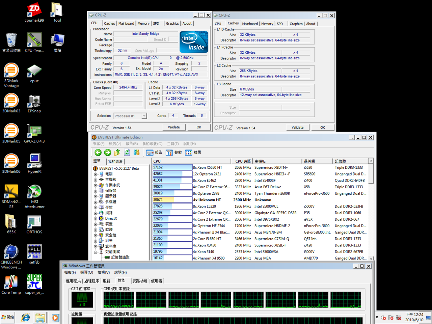Click Internet Explorer icon on taskbar
The width and height of the screenshot is (432, 324).
coord(26,318)
